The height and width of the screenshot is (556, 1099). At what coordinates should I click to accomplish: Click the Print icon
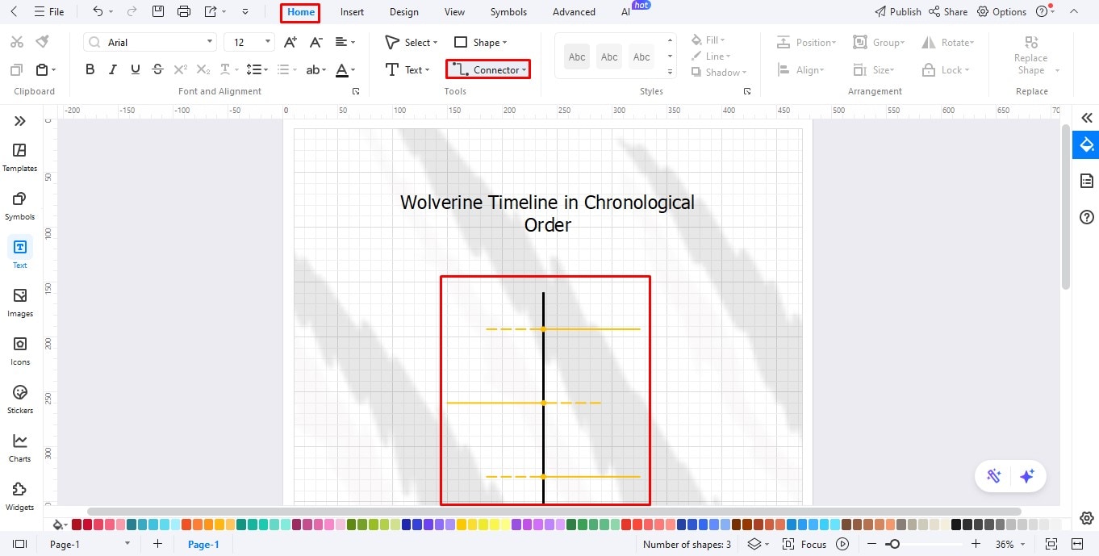point(184,11)
